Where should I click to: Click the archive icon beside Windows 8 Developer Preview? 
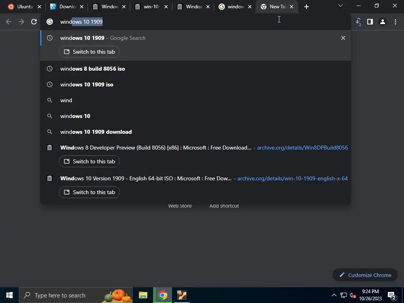[x=50, y=148]
